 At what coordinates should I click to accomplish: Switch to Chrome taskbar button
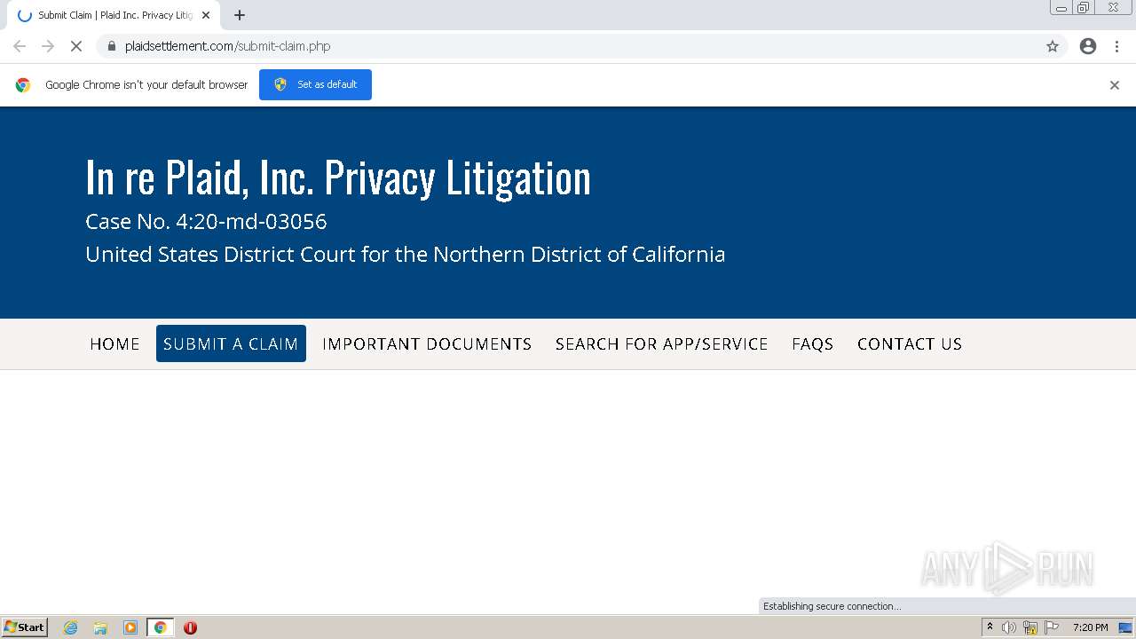point(160,627)
